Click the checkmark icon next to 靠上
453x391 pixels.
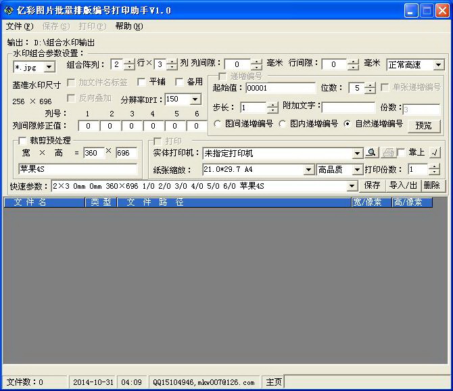tap(435, 153)
